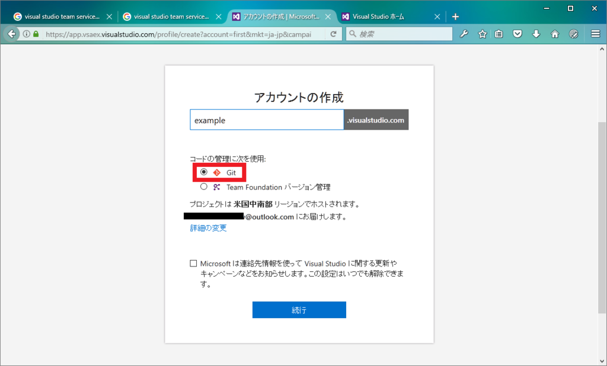
Task: Open a new tab with the plus button
Action: point(455,16)
